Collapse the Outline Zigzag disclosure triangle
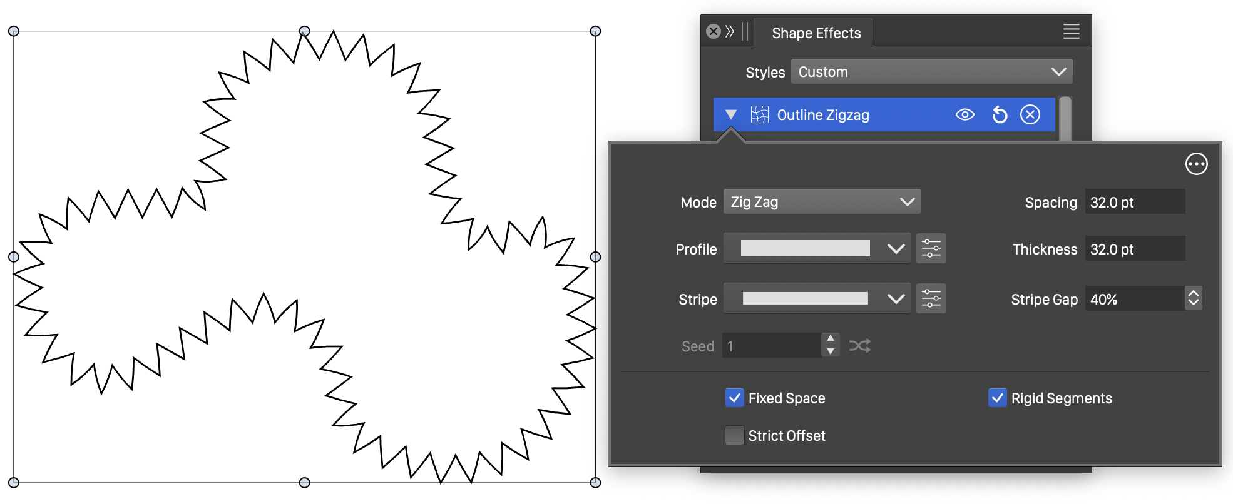The image size is (1233, 504). [730, 115]
